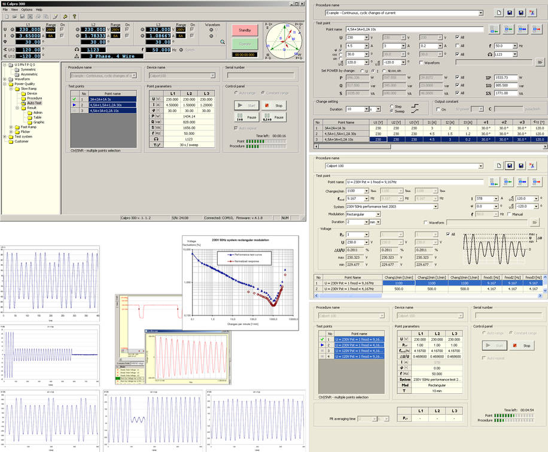Open the Options menu
The image size is (548, 452).
[x=26, y=10]
